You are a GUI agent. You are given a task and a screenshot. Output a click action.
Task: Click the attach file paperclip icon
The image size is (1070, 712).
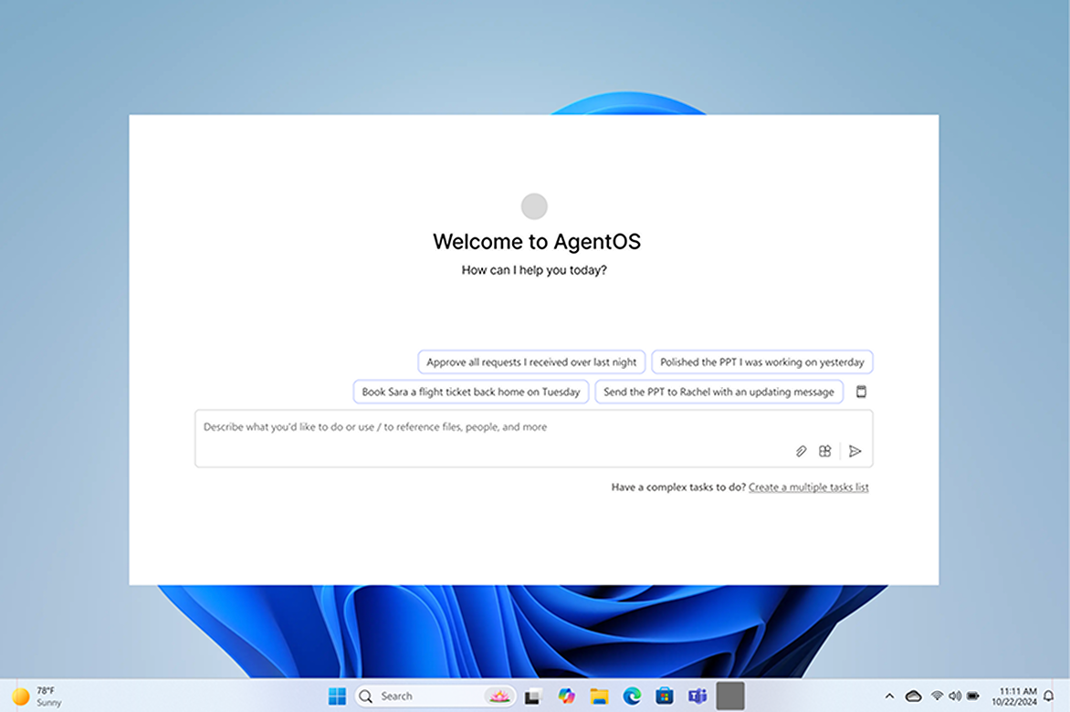click(x=802, y=451)
